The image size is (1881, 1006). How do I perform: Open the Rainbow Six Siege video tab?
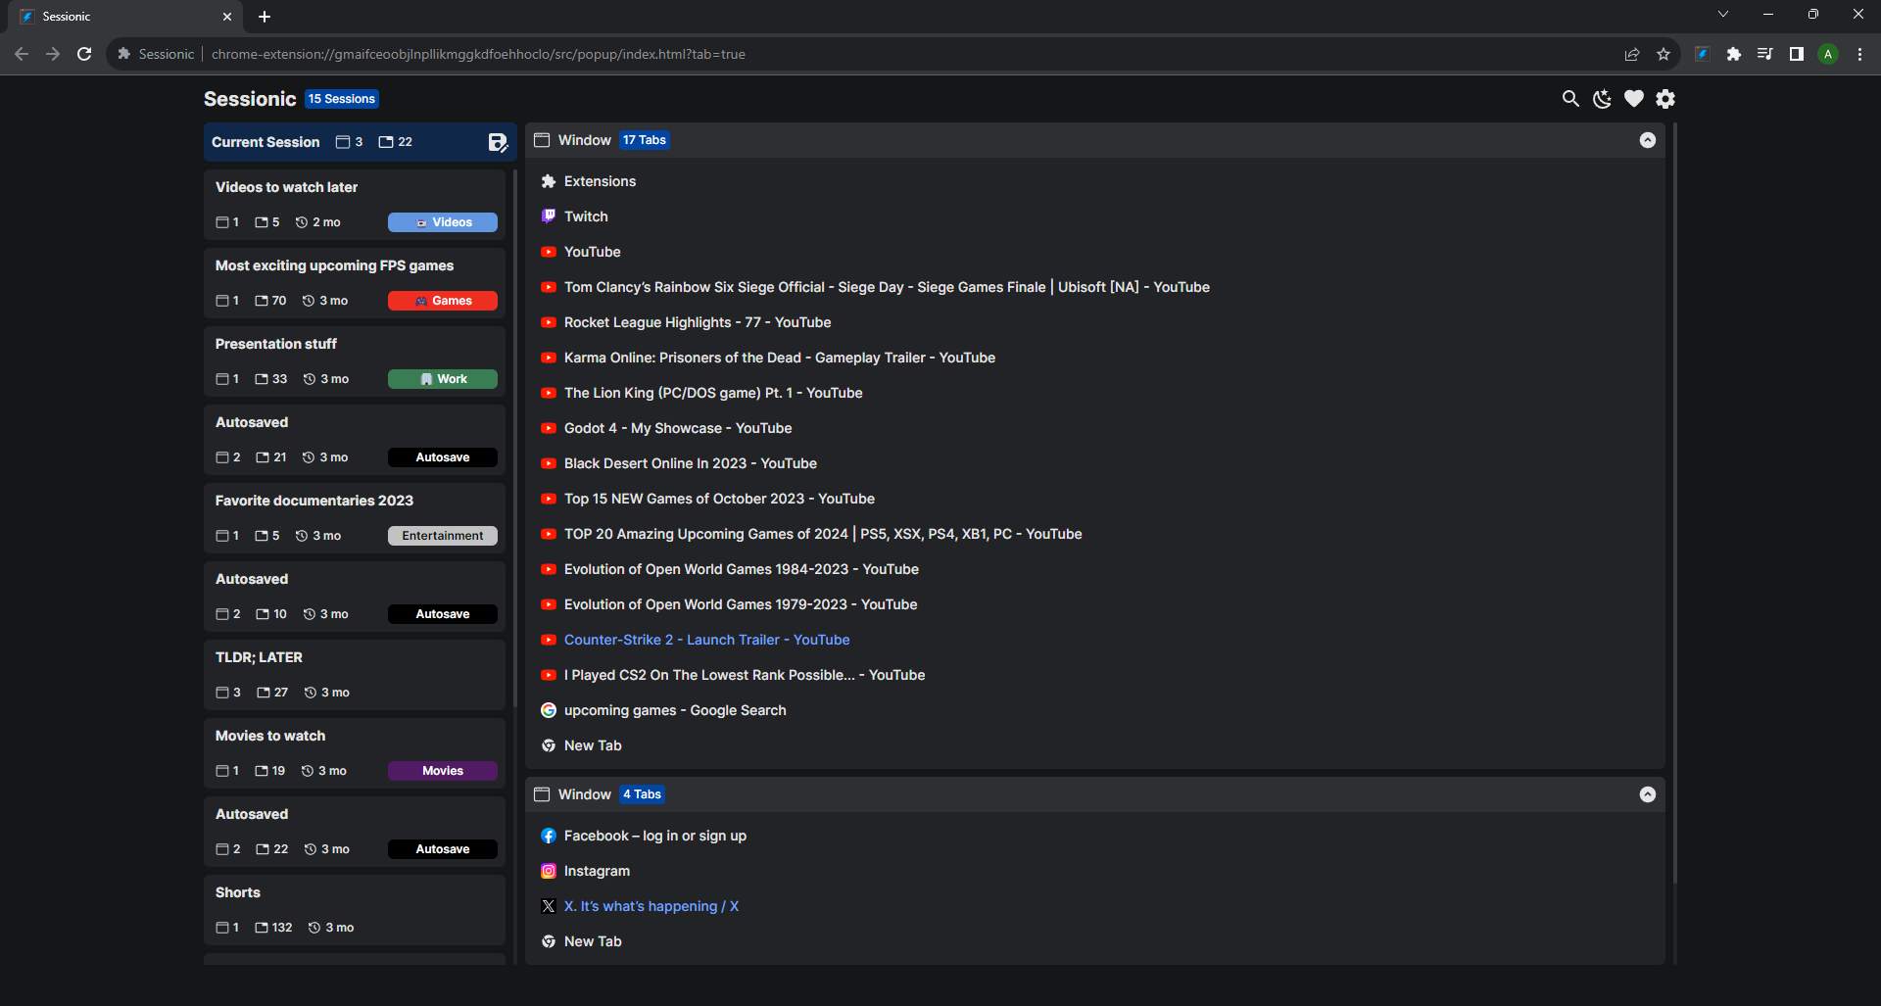[887, 287]
